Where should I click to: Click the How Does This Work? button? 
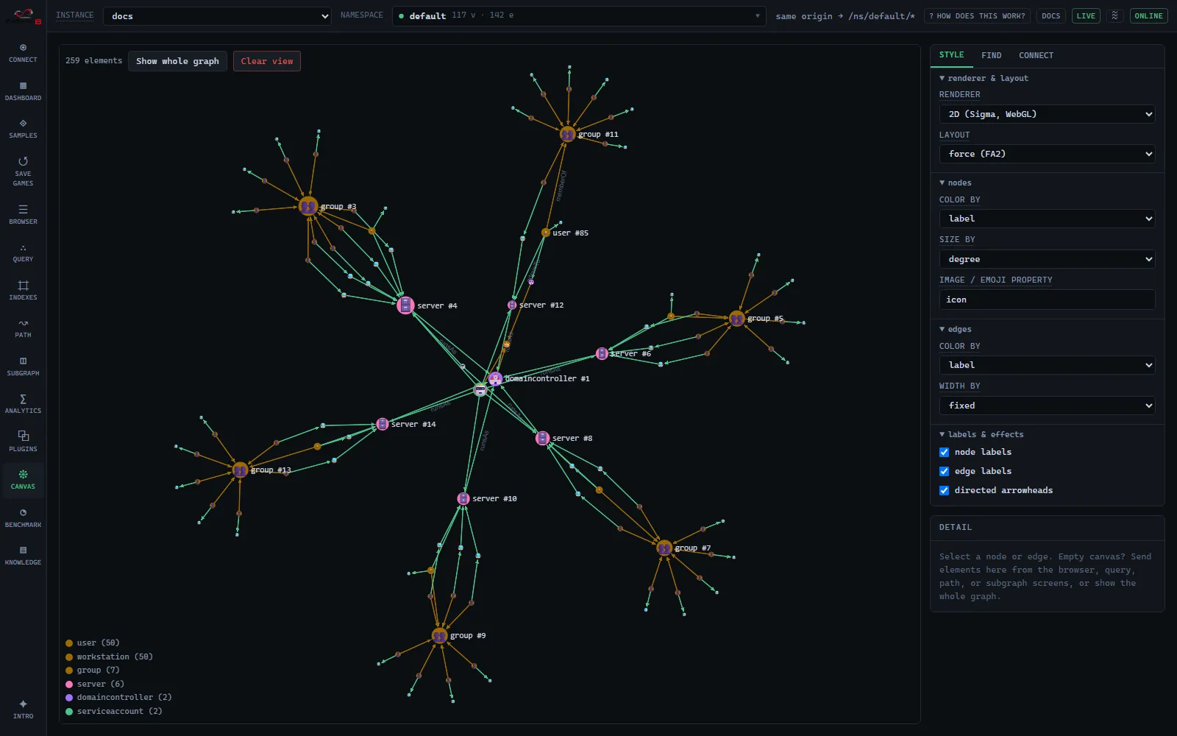pyautogui.click(x=977, y=15)
